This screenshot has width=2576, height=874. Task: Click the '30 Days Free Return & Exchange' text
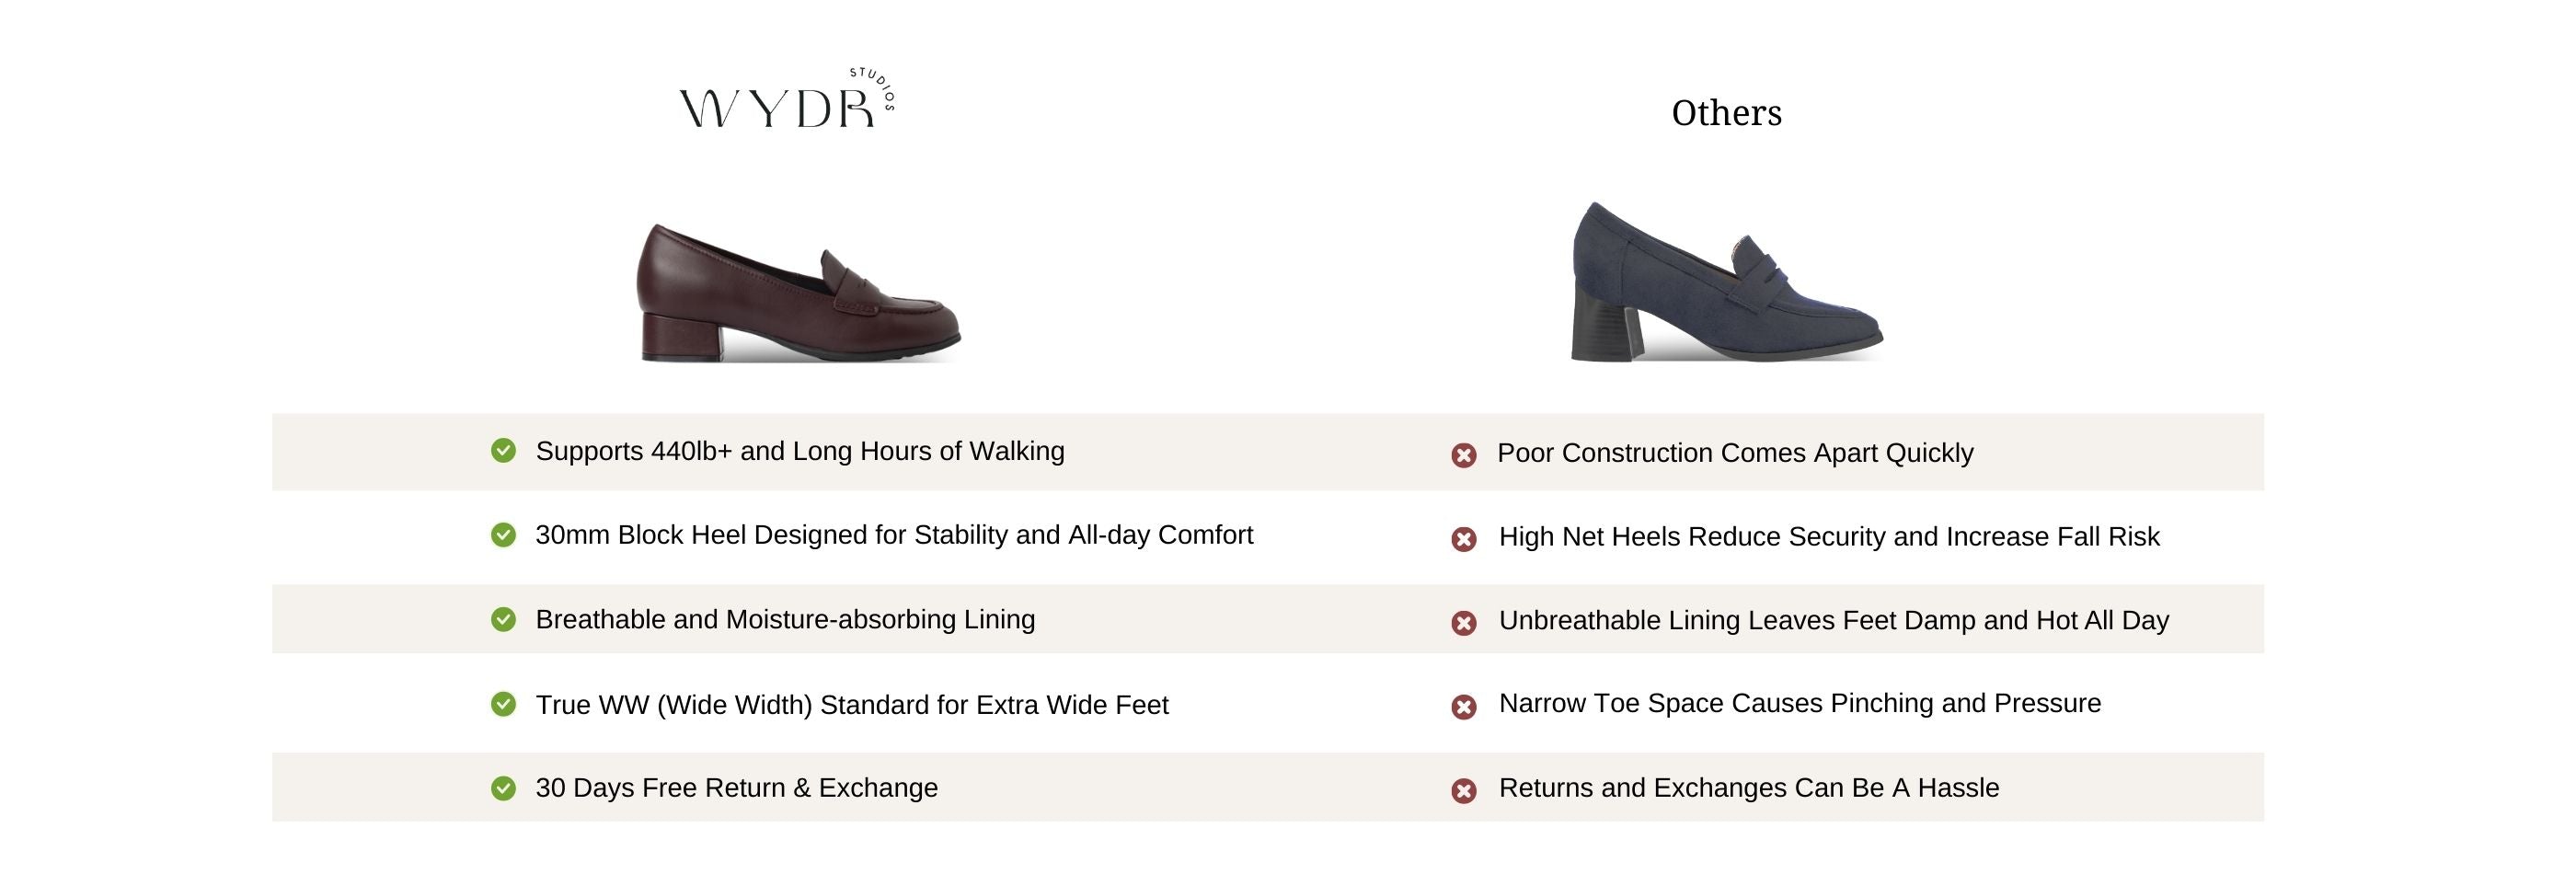tap(737, 788)
